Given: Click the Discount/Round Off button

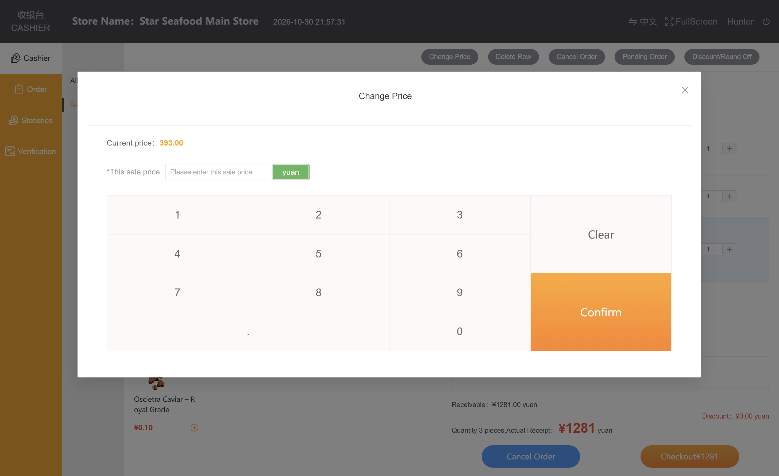Looking at the screenshot, I should pos(722,57).
